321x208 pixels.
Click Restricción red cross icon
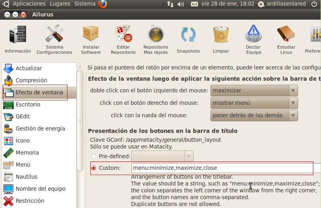tap(8, 201)
